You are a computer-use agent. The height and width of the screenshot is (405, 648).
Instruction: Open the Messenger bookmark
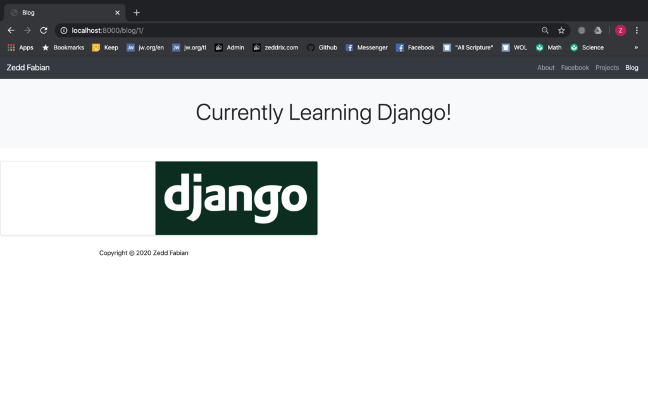click(x=366, y=47)
